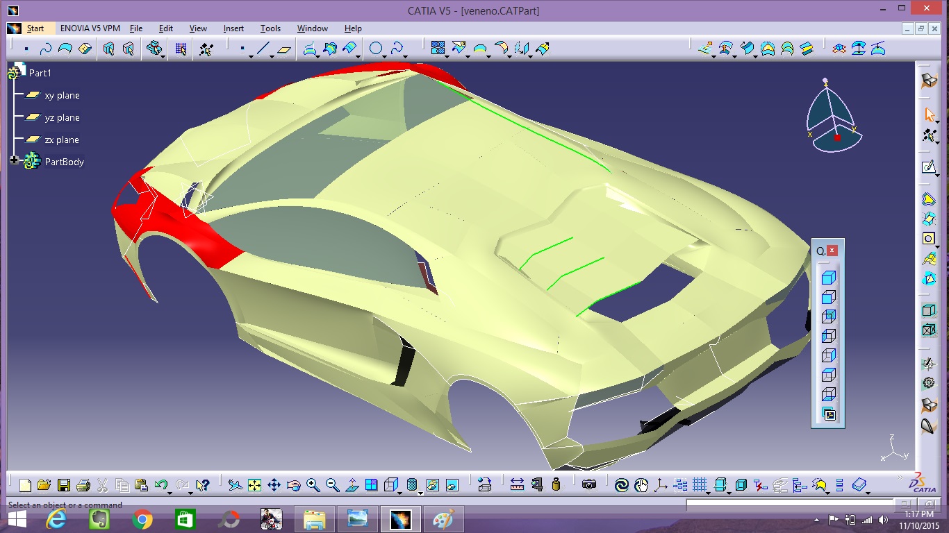The image size is (949, 533).
Task: Open the Undo history dropdown arrow
Action: (170, 493)
